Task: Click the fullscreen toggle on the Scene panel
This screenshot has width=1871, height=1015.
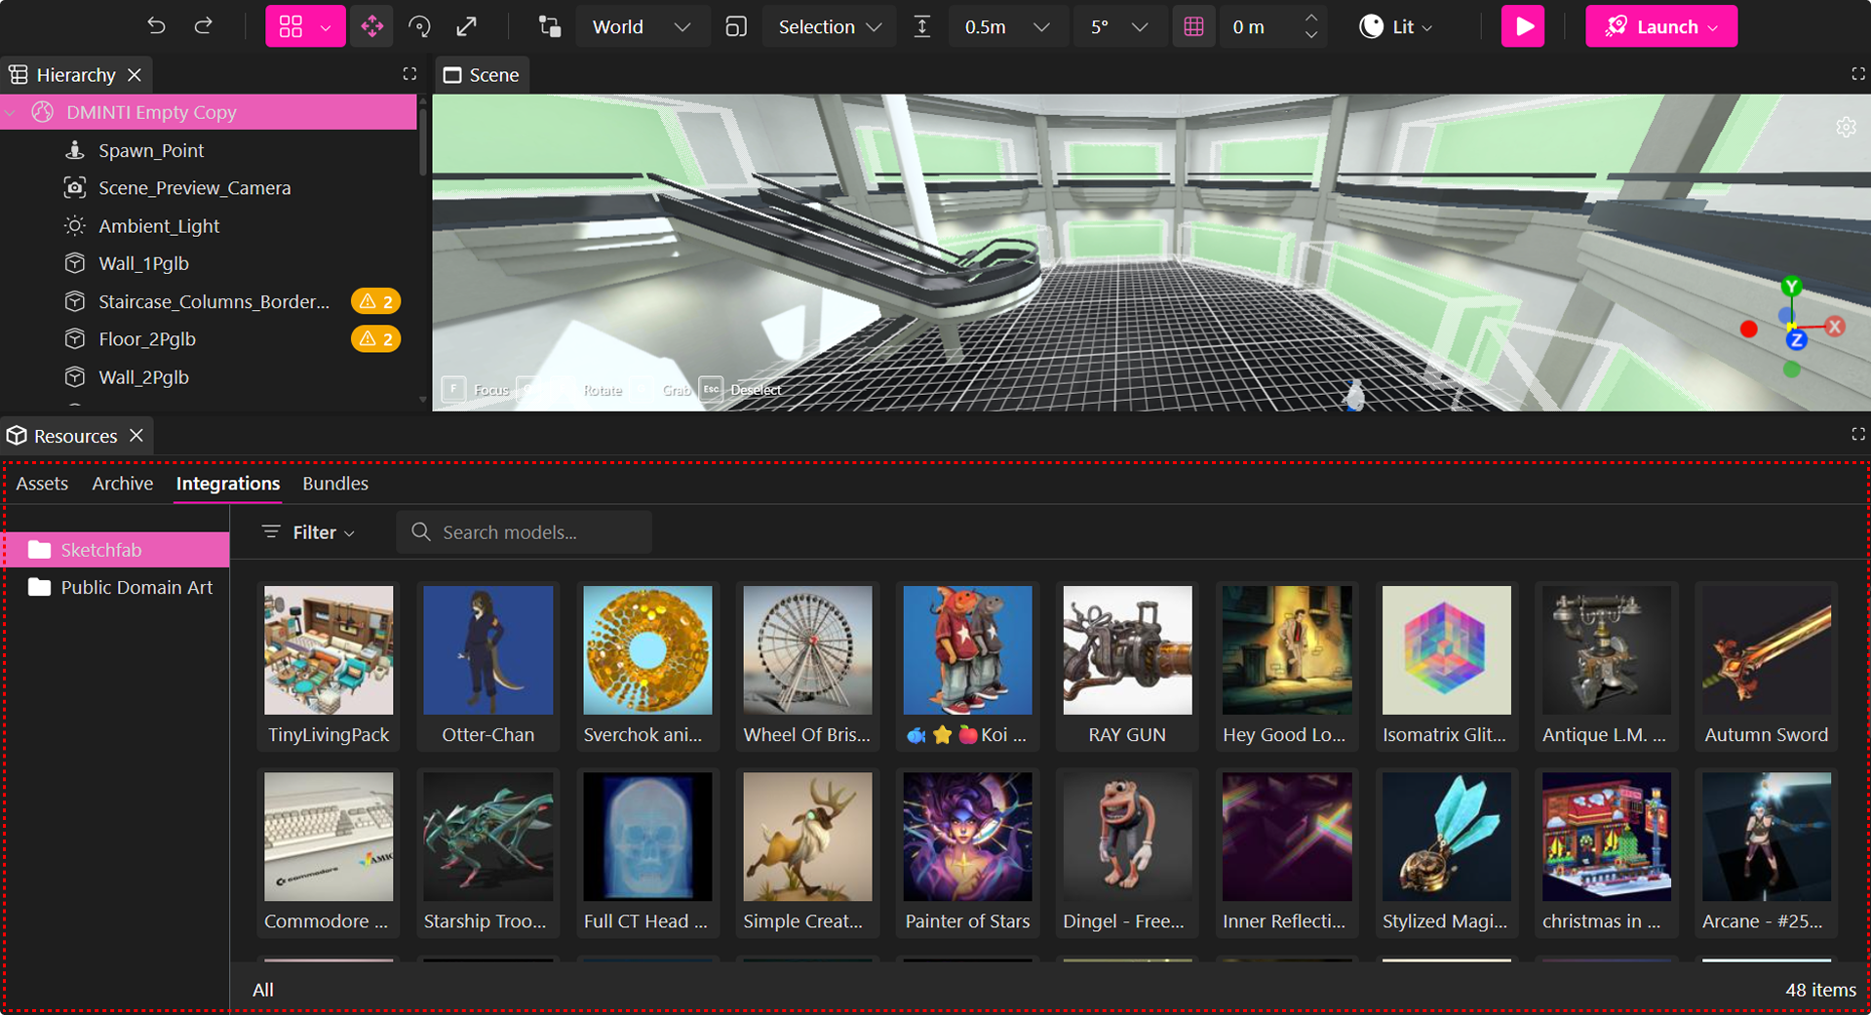Action: click(1856, 73)
